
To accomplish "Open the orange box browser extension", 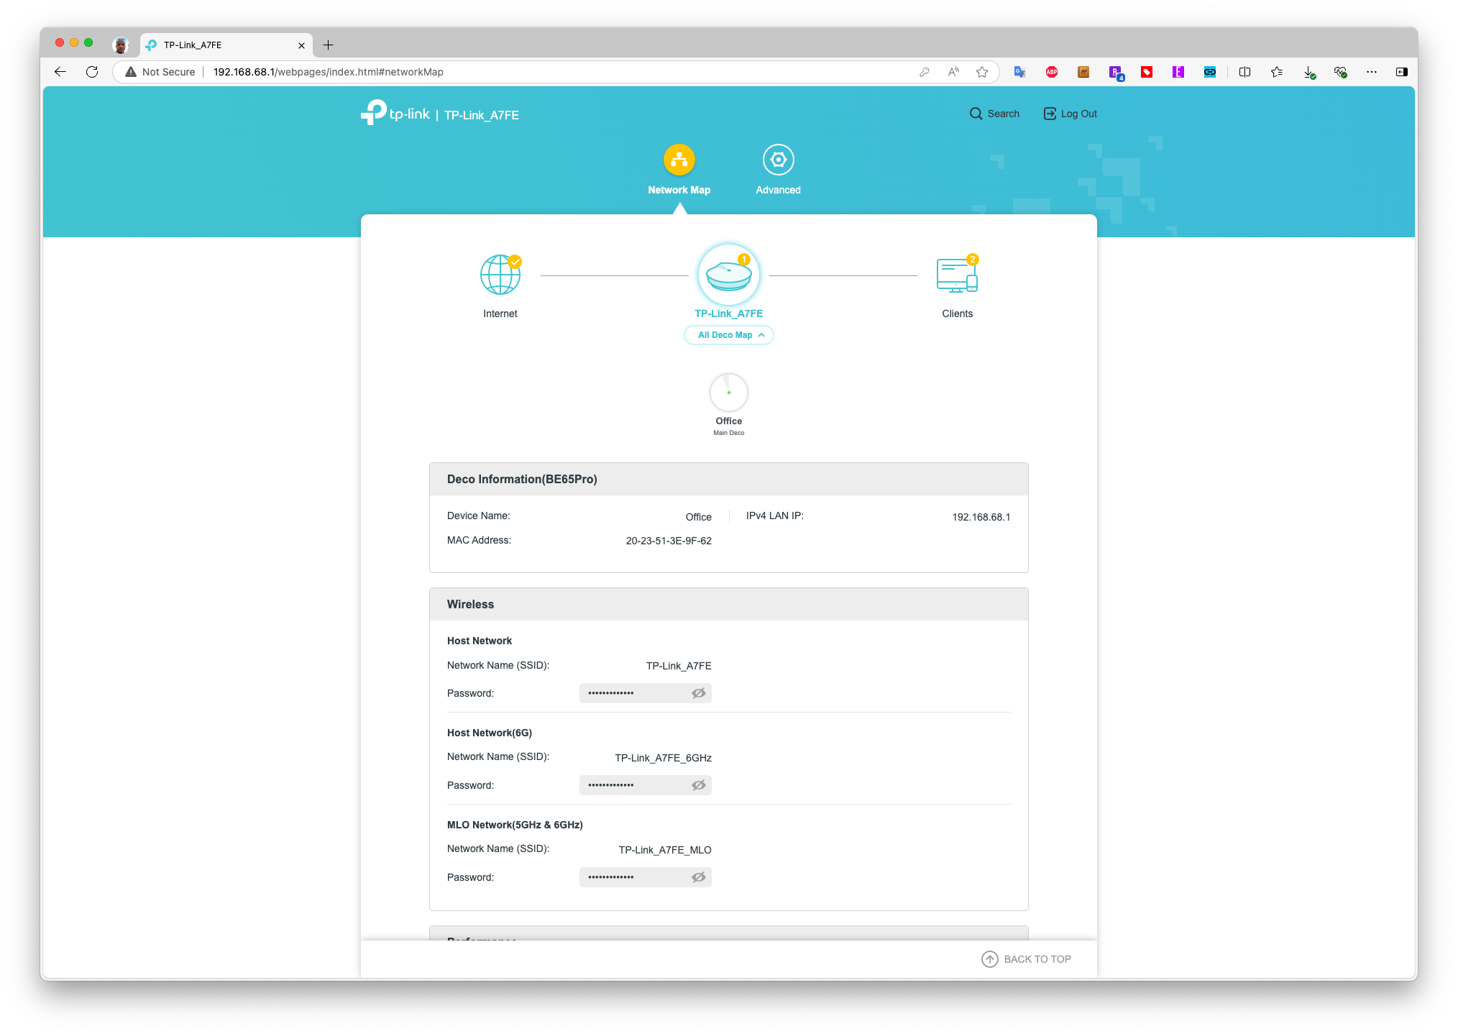I will coord(1083,72).
